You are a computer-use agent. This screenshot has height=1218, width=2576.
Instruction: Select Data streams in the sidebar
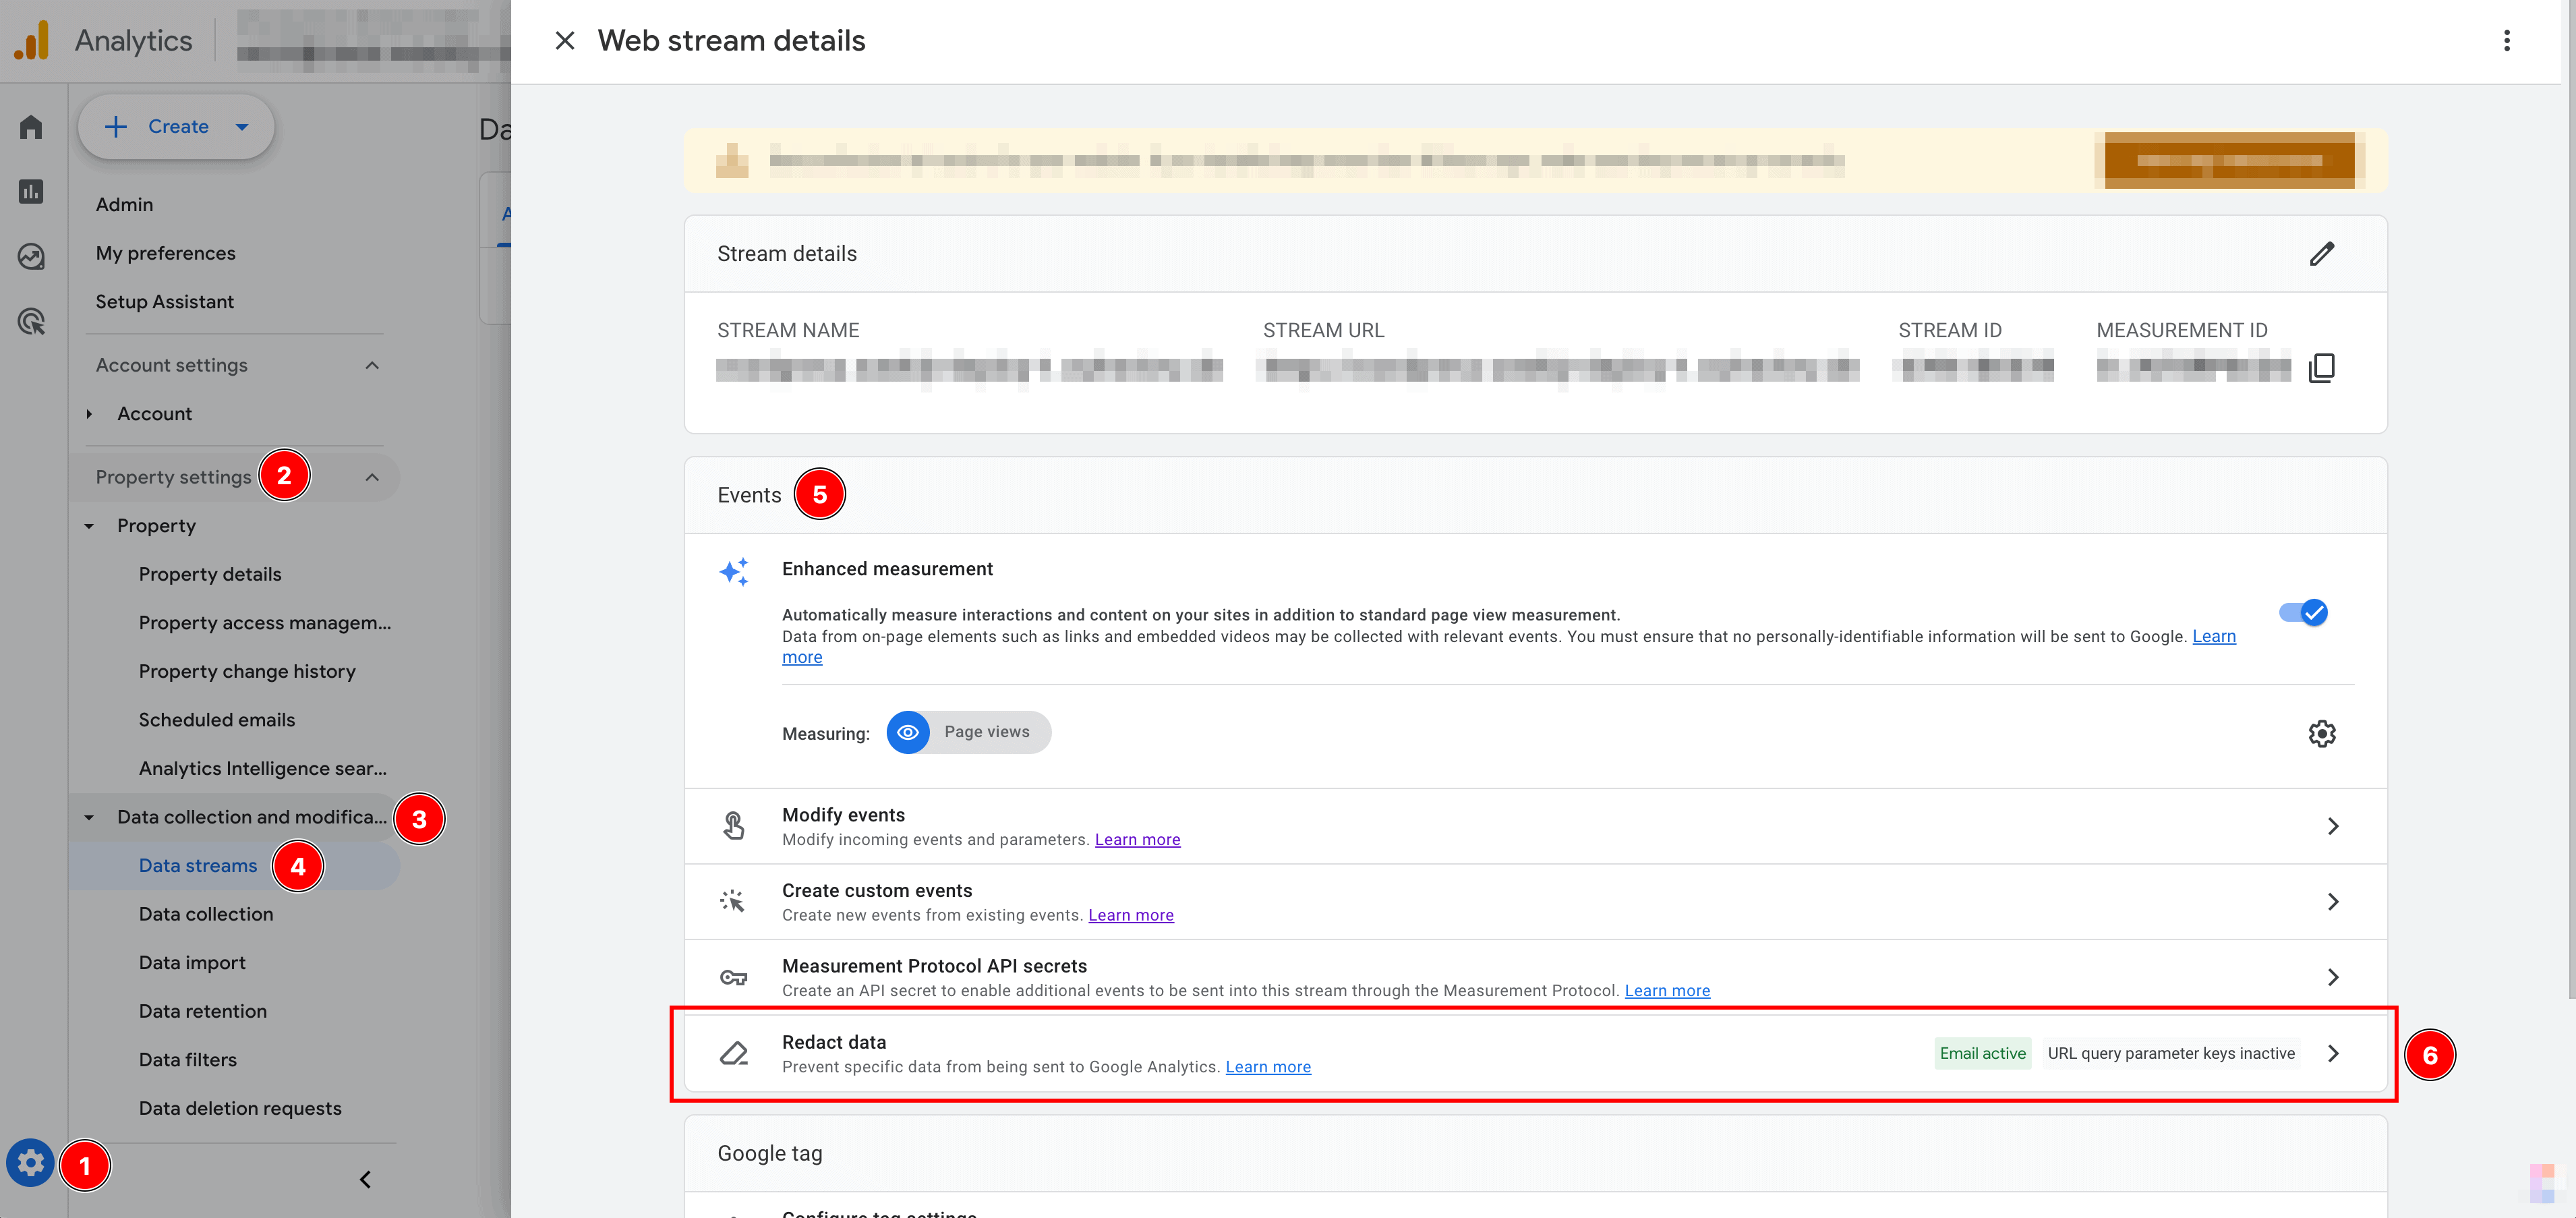(x=198, y=865)
